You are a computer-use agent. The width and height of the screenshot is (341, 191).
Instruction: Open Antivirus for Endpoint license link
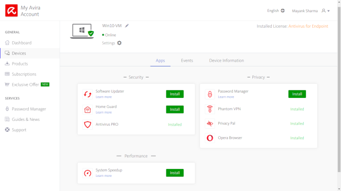(308, 26)
